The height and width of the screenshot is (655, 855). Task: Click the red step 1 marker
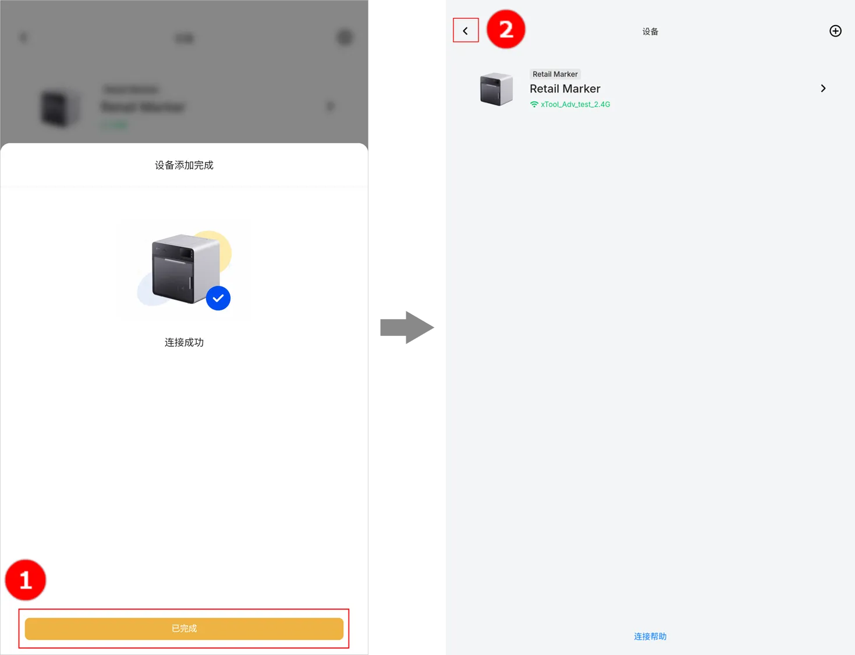coord(26,580)
